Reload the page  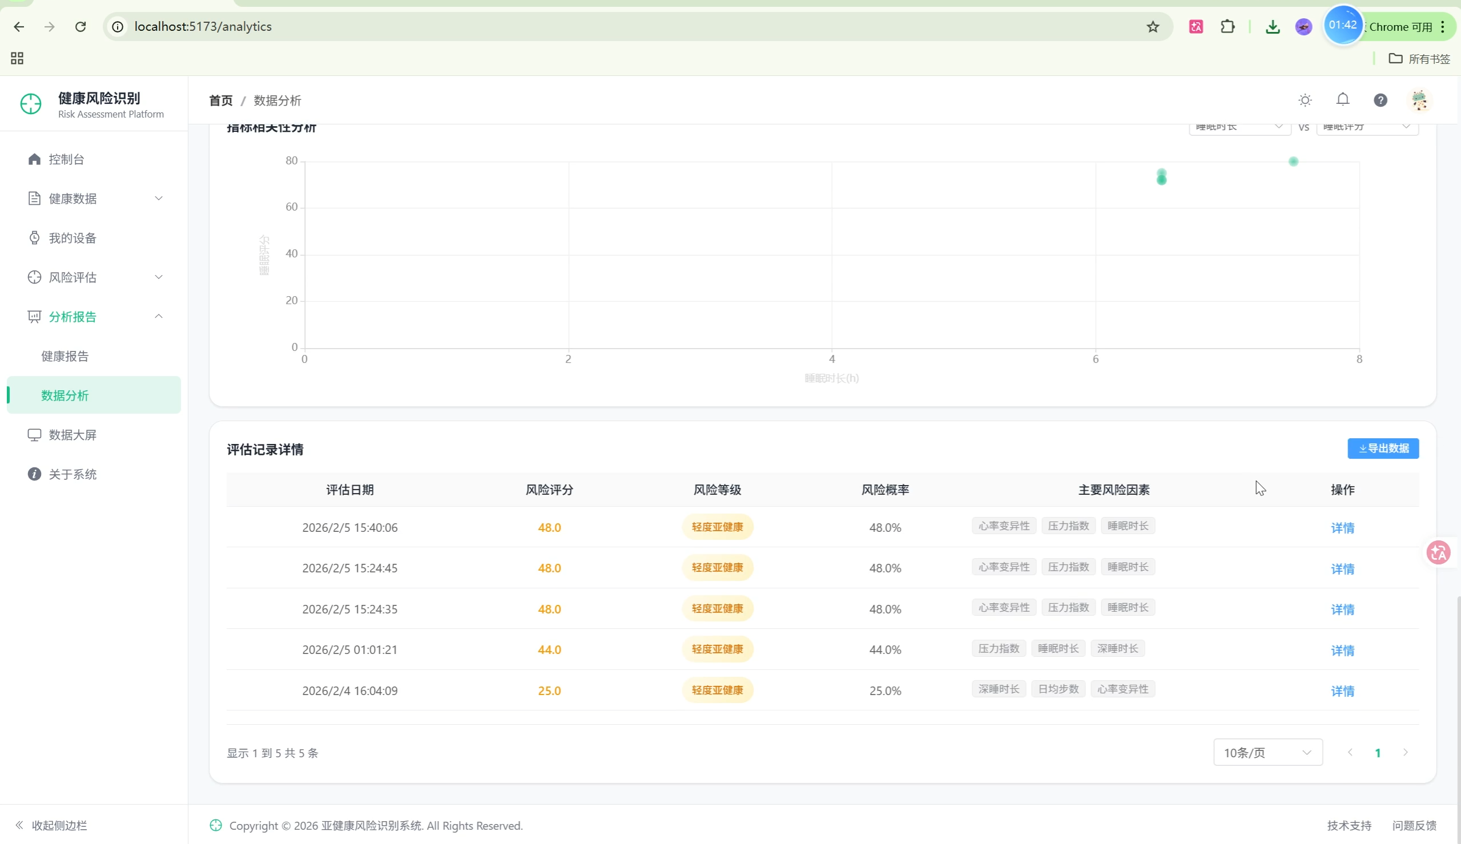pos(81,27)
